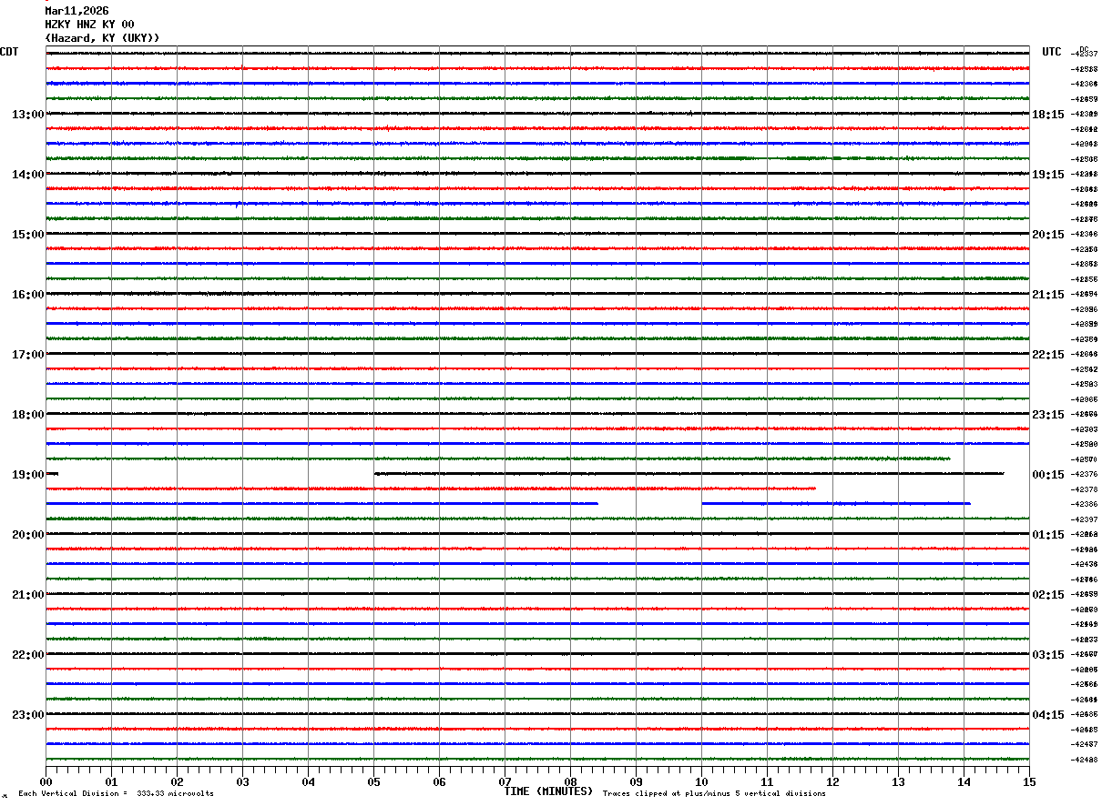Click minute tick label 08 on axis
1102x806 pixels.
[570, 782]
